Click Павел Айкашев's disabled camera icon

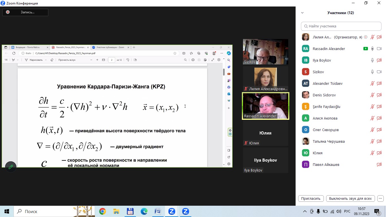[x=379, y=165]
